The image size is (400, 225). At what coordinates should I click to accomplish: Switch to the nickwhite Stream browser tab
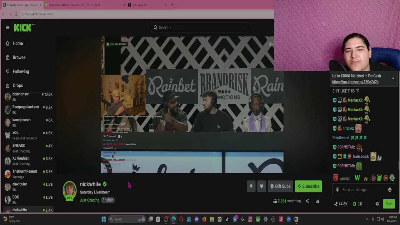coord(22,5)
